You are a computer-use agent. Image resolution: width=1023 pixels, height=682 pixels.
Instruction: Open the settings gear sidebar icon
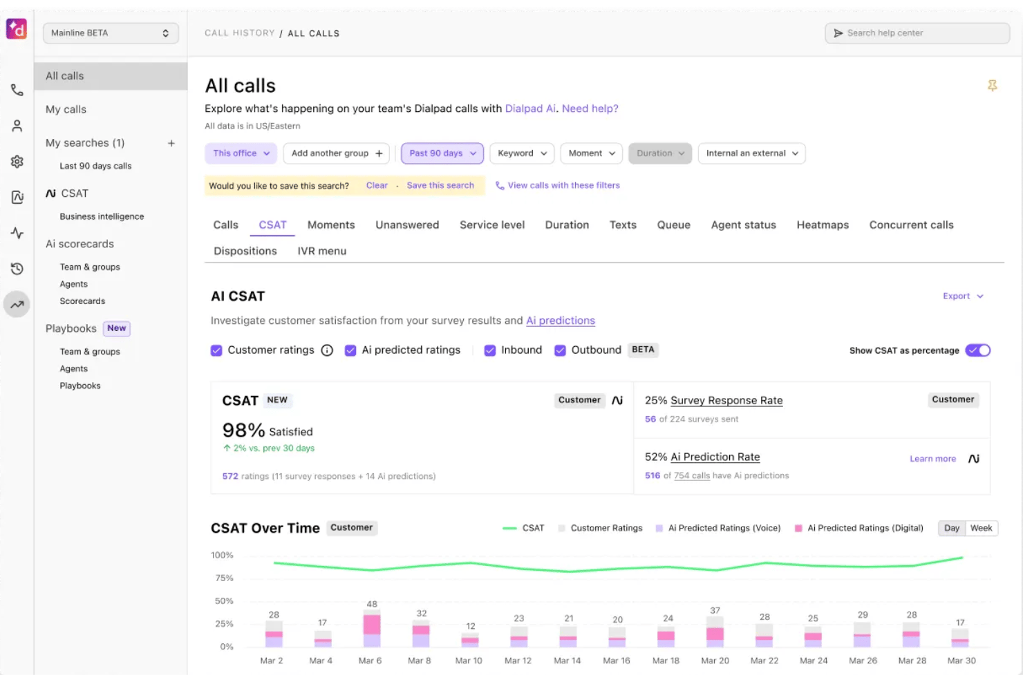[17, 162]
